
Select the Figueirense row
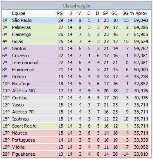coord(75,154)
